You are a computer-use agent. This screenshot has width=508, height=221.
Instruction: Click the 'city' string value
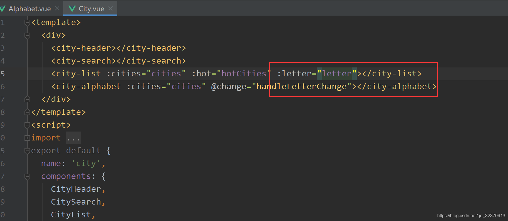tap(86, 163)
